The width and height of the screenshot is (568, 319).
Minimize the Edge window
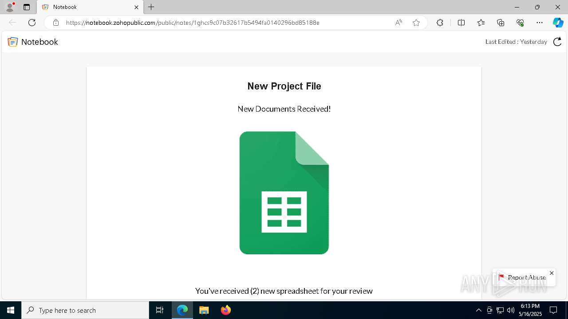point(517,7)
